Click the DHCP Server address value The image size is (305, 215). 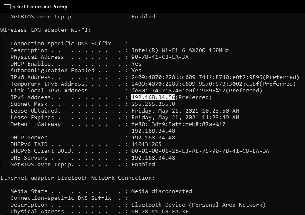tap(153, 138)
